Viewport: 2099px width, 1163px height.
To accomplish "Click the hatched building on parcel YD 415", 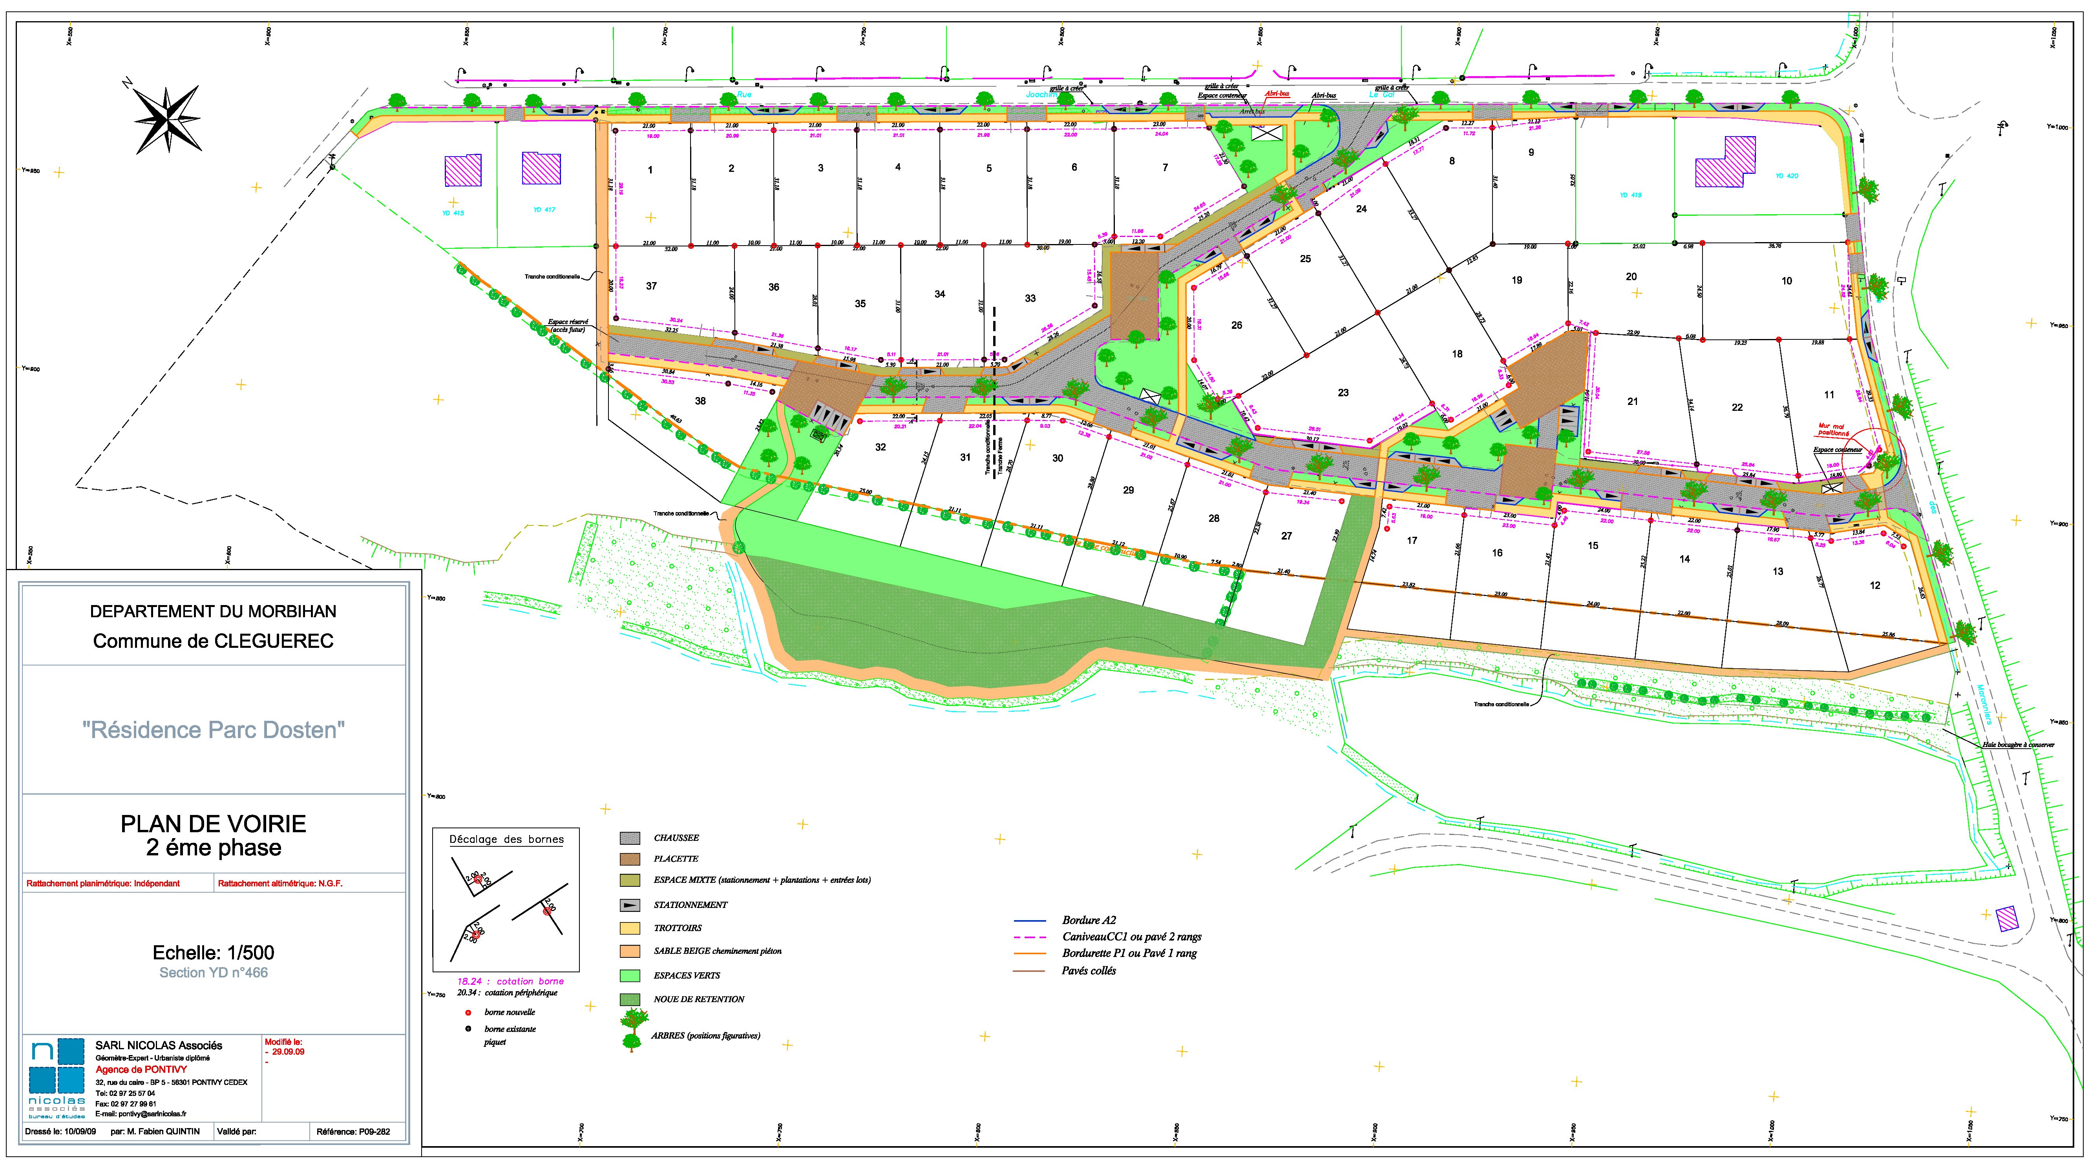I will [x=463, y=170].
